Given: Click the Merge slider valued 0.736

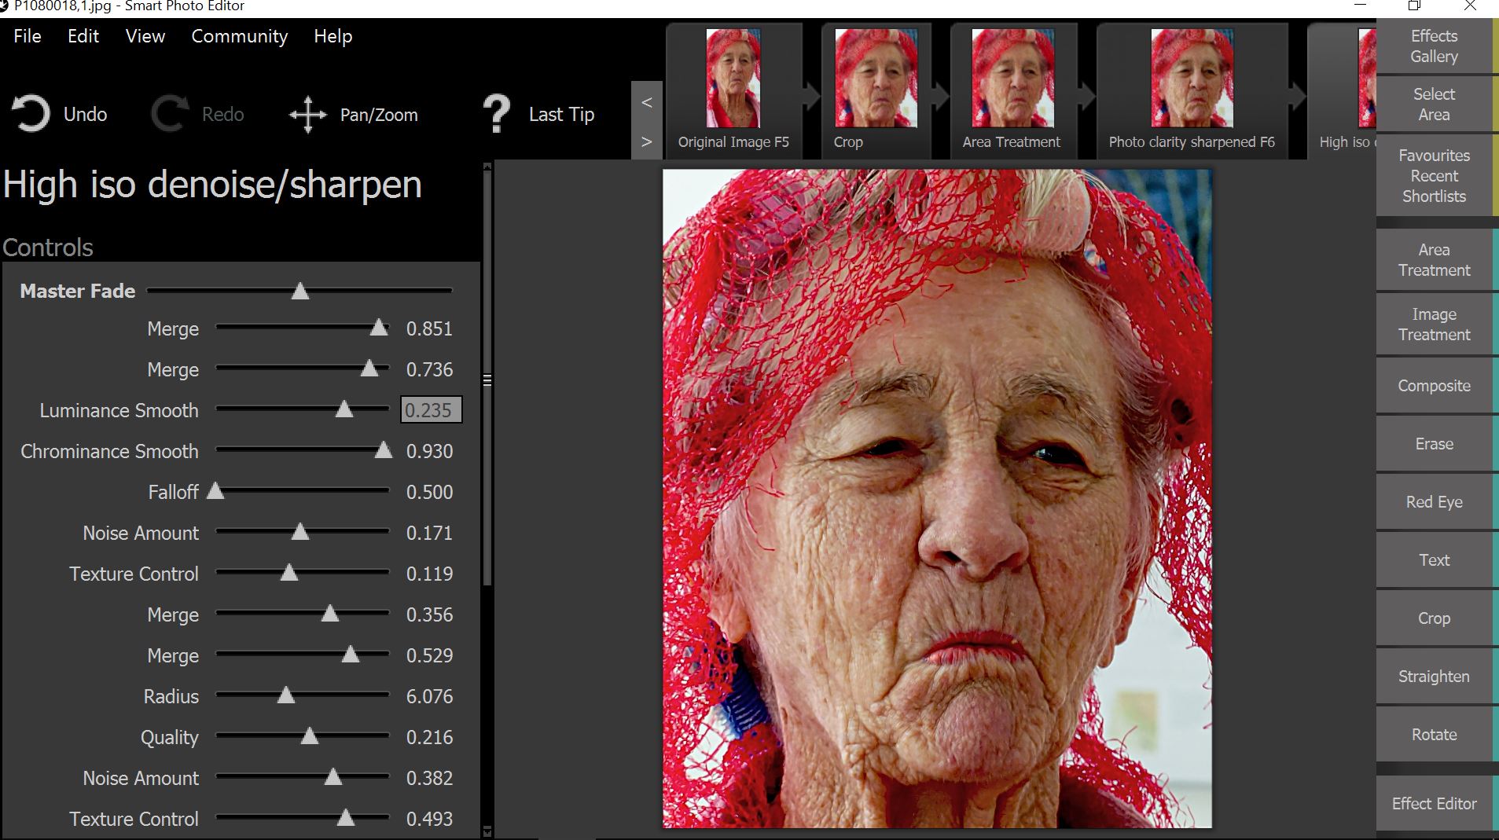Looking at the screenshot, I should click(303, 369).
